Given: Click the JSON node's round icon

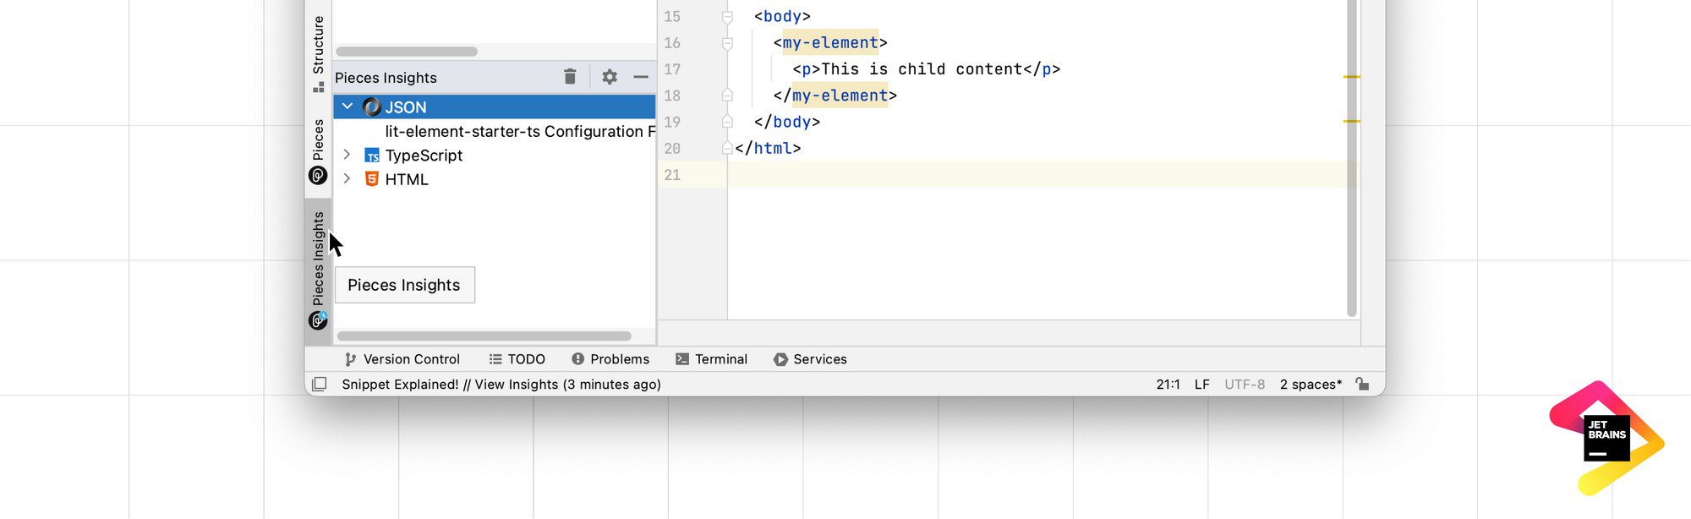Looking at the screenshot, I should (x=371, y=107).
